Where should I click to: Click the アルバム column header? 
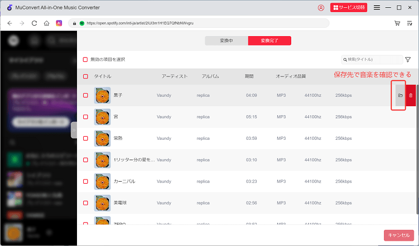(211, 76)
